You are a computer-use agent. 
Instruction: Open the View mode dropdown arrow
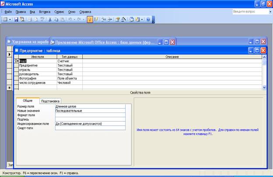[10, 20]
